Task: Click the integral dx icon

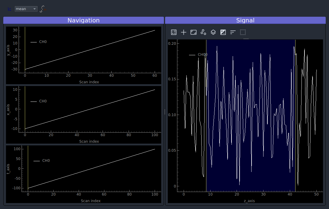Action: pyautogui.click(x=43, y=9)
